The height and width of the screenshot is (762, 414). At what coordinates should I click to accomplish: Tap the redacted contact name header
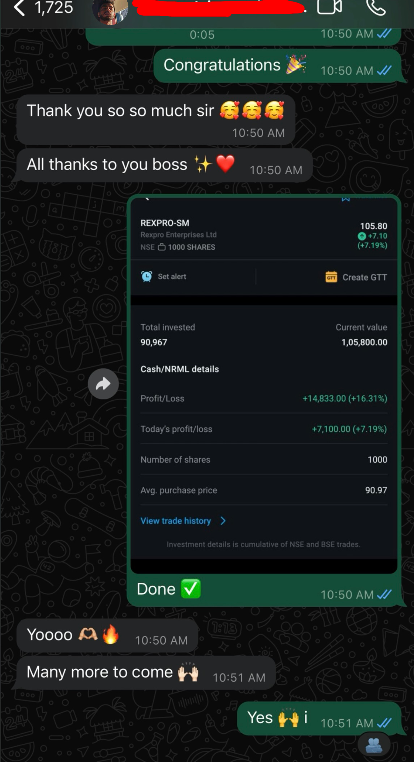(221, 8)
